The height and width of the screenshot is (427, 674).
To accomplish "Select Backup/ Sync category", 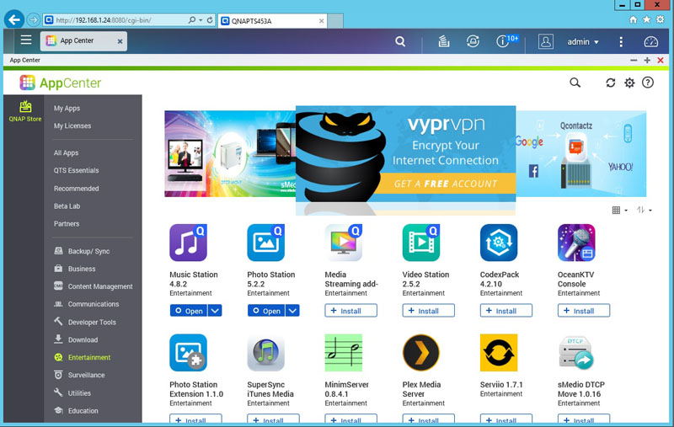I will coord(82,251).
